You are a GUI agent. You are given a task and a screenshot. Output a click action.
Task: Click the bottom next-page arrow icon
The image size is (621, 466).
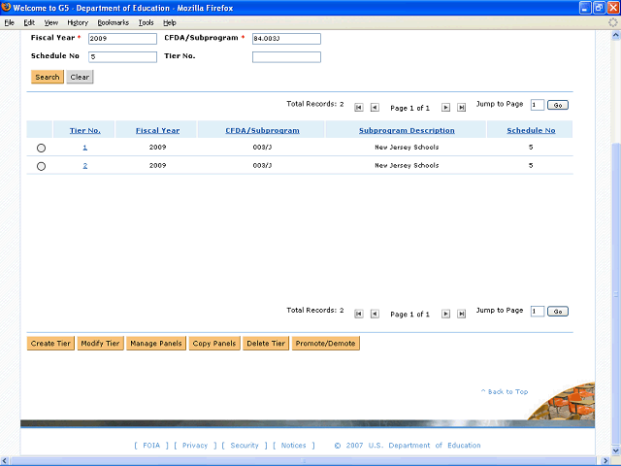tap(446, 314)
